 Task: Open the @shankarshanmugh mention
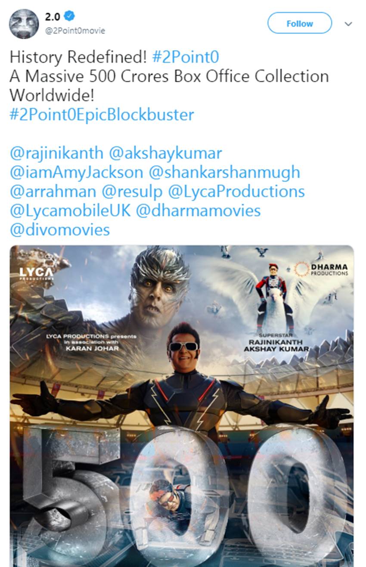pos(224,172)
